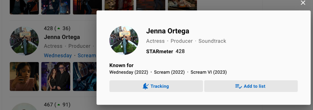Select Jenna Ortega name in background list

click(62, 37)
